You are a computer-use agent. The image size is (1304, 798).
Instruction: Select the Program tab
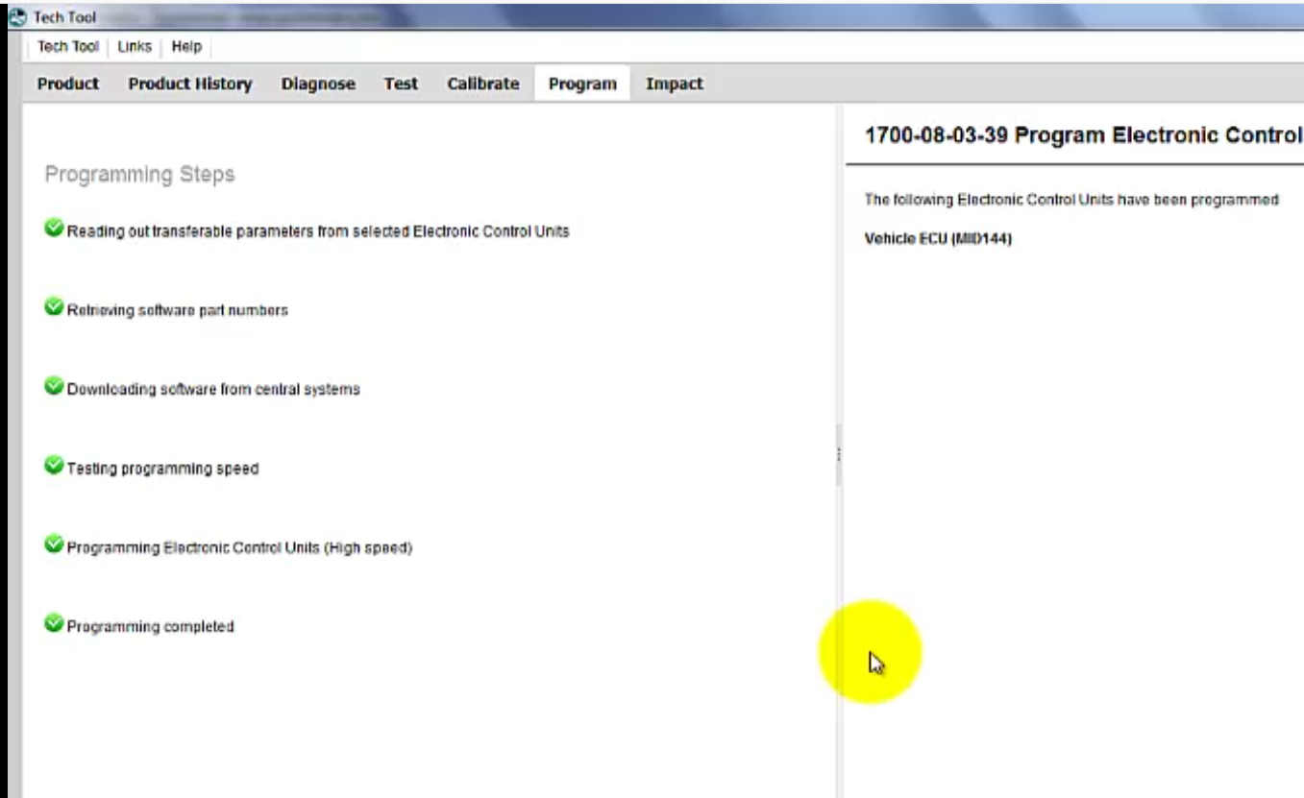(581, 84)
